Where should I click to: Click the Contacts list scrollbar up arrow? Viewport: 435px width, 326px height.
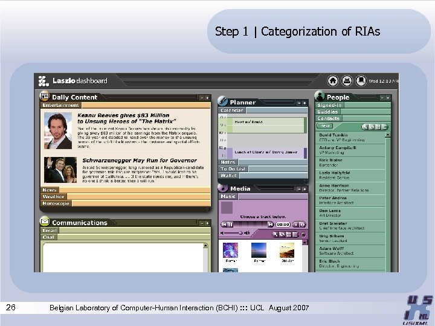point(388,135)
